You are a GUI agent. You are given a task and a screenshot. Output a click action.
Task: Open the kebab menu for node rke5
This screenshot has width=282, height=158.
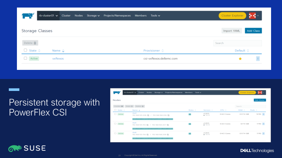(x=263, y=124)
